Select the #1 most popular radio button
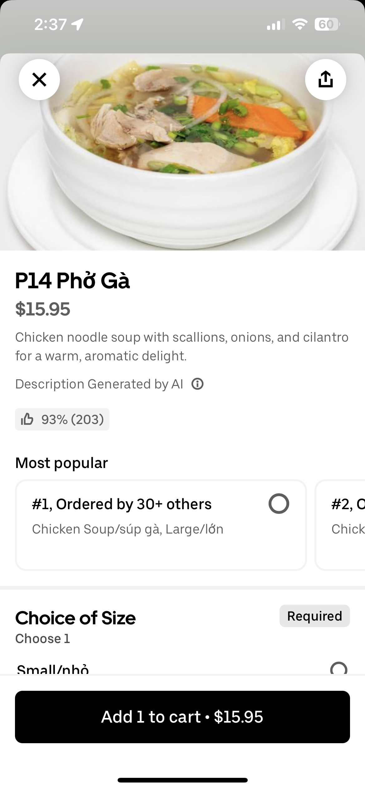 tap(279, 504)
